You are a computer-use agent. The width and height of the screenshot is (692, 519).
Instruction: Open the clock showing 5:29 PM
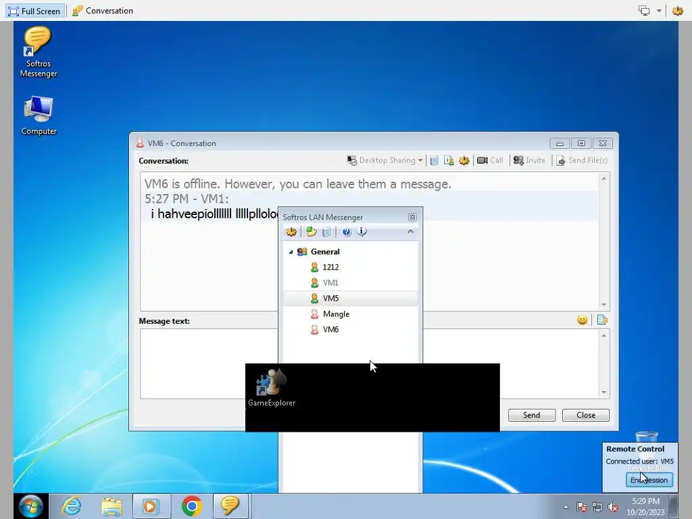coord(645,506)
